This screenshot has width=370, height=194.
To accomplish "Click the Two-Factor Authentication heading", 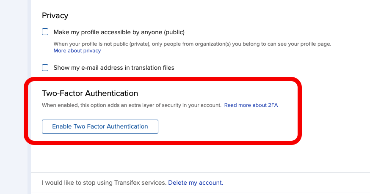I will (x=90, y=93).
